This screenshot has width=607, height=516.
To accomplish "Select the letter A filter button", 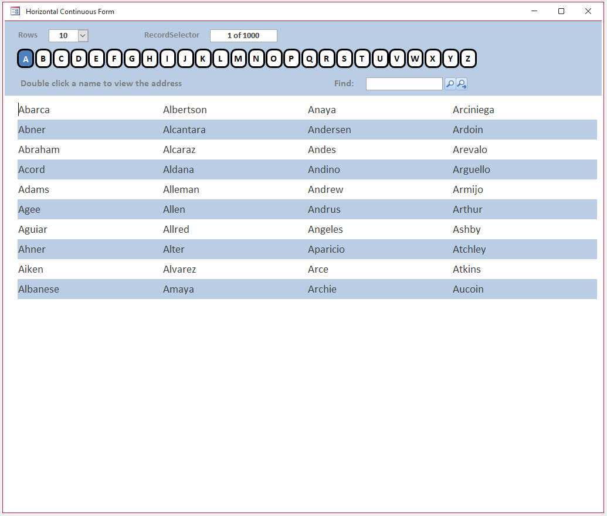I will pos(26,59).
